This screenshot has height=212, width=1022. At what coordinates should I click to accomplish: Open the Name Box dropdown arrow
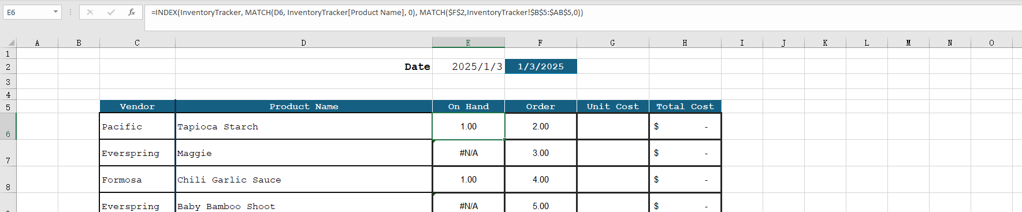(x=55, y=12)
